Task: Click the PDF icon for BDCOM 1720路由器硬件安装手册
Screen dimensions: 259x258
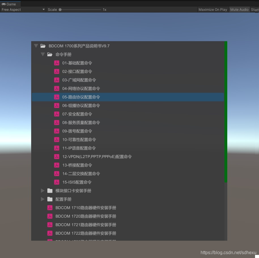Action: click(x=50, y=216)
